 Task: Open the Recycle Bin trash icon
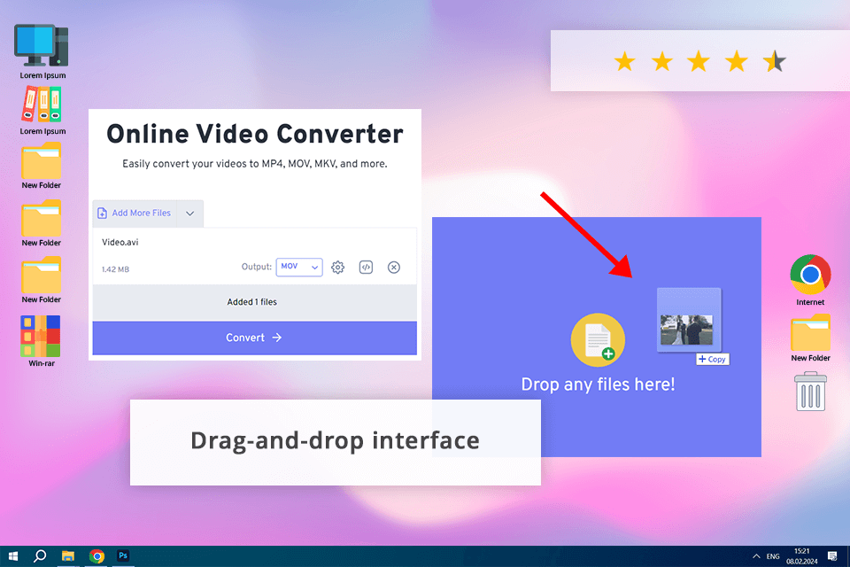810,392
